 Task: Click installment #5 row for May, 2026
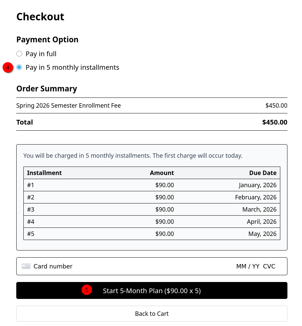152,234
